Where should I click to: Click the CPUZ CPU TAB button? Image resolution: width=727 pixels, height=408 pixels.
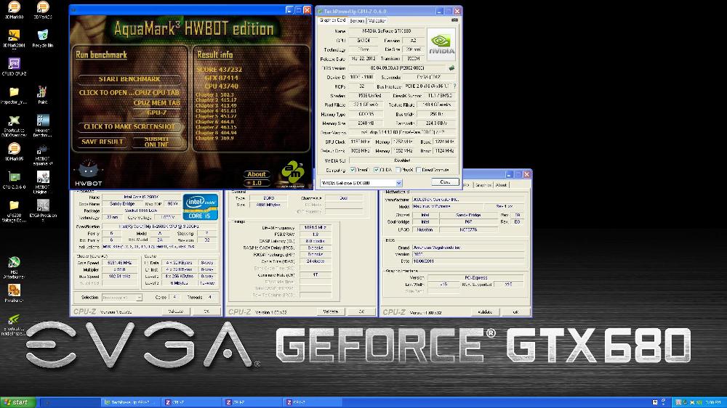[x=157, y=93]
